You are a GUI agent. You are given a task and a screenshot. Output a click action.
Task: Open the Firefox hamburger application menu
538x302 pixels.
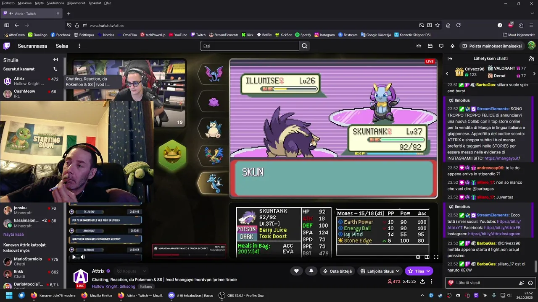click(x=532, y=25)
